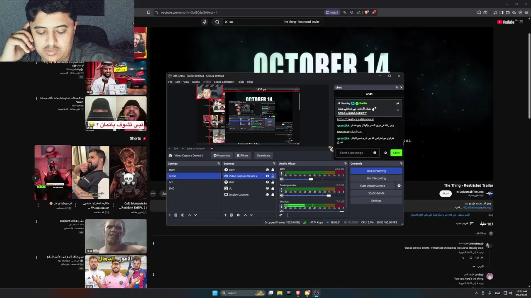Delete selected source with trash icon
531x298 pixels.
point(231,215)
